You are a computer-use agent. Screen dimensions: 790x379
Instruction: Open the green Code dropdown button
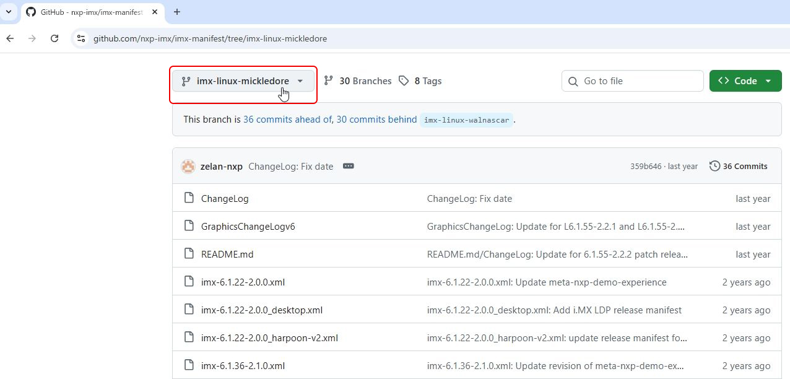(745, 81)
